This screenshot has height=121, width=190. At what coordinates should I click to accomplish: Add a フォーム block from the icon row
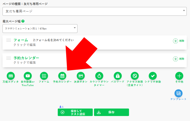(44, 76)
